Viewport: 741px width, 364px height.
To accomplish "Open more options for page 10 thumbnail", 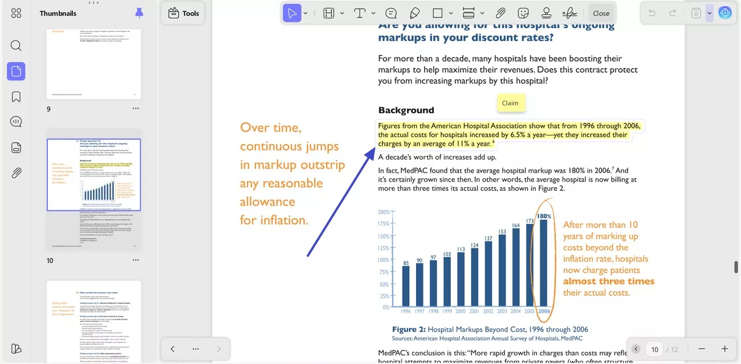I will point(136,260).
